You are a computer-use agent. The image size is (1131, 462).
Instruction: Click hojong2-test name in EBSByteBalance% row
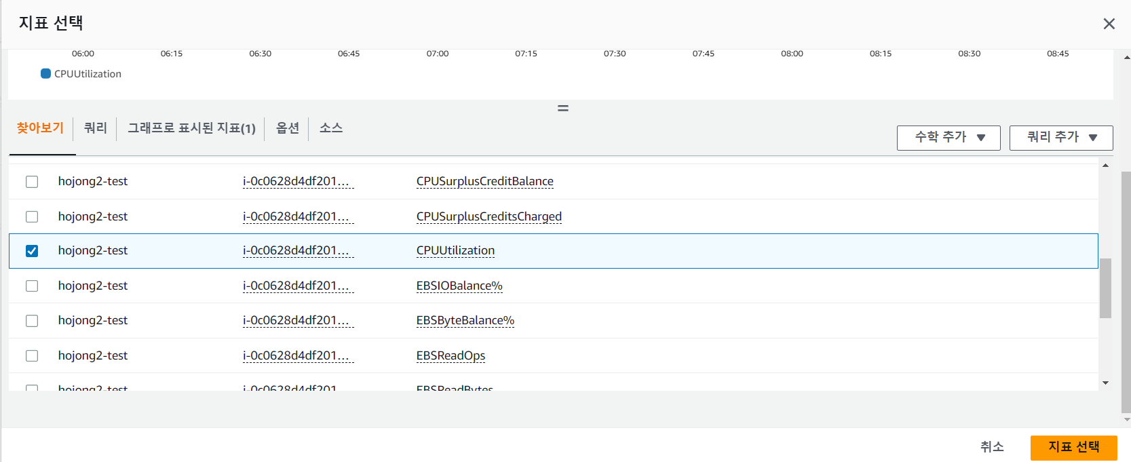point(93,320)
